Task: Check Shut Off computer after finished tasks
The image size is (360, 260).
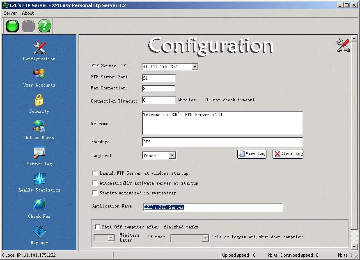Action: (97, 227)
